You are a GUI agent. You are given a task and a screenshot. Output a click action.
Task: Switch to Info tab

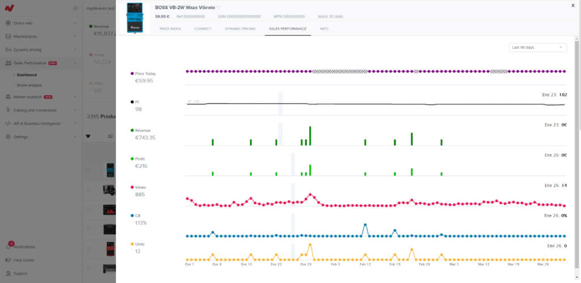click(324, 28)
